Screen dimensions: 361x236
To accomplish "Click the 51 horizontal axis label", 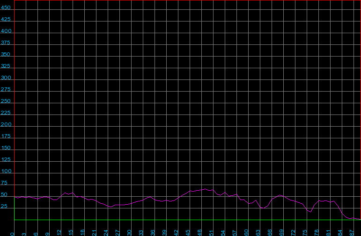I will point(211,233).
